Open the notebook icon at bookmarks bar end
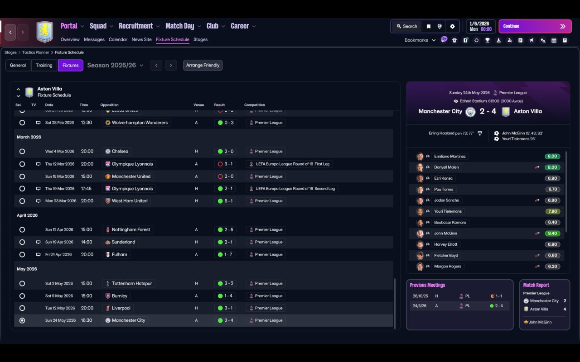The image size is (580, 362). (x=565, y=40)
